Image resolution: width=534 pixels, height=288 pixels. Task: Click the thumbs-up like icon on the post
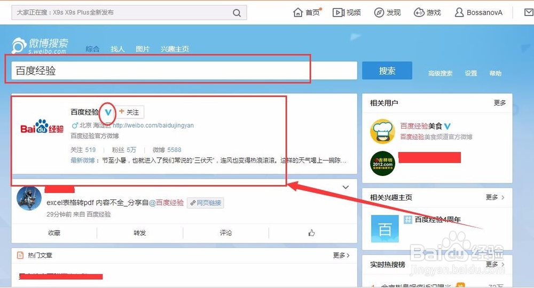[311, 233]
